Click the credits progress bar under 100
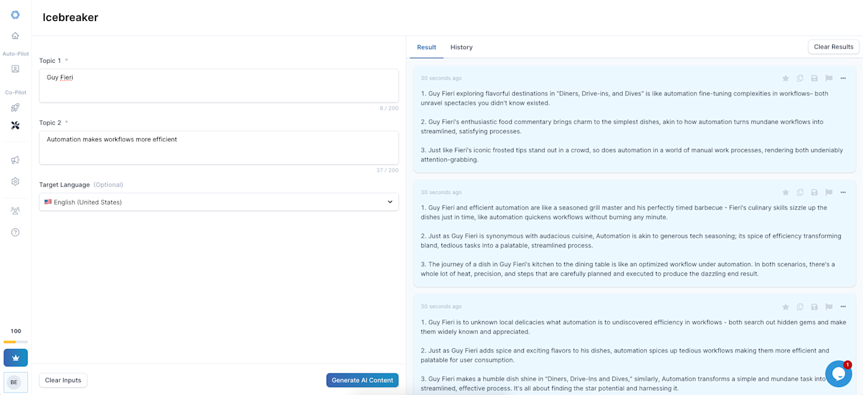The height and width of the screenshot is (395, 863). tap(15, 342)
